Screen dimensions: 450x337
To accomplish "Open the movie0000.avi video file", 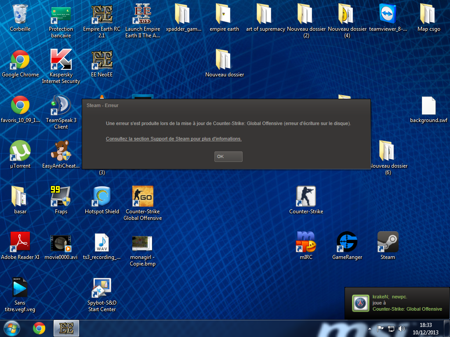I will pyautogui.click(x=61, y=243).
